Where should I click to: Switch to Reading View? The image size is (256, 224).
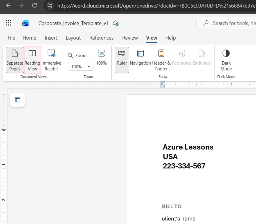click(32, 60)
